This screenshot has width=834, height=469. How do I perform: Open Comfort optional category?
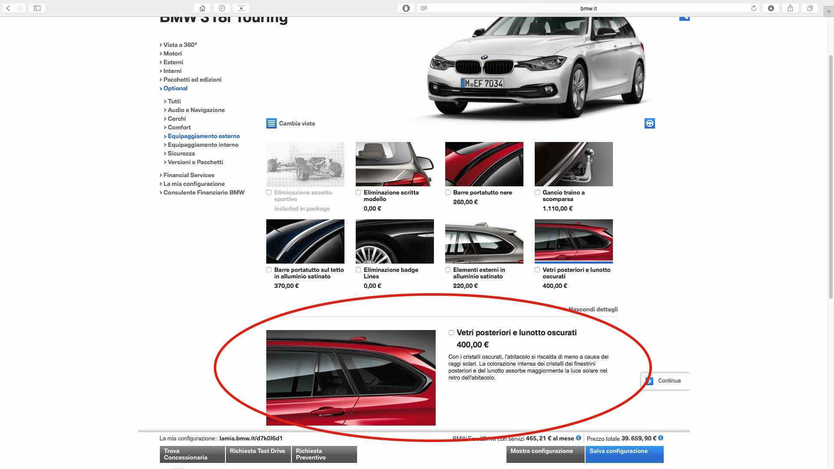[179, 127]
